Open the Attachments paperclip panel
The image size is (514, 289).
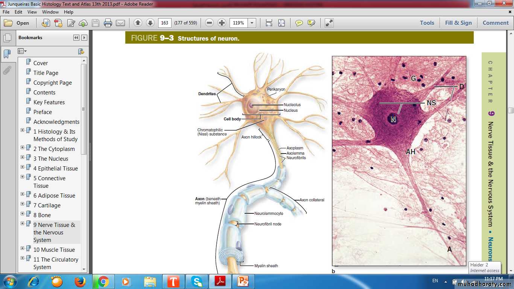tap(7, 70)
